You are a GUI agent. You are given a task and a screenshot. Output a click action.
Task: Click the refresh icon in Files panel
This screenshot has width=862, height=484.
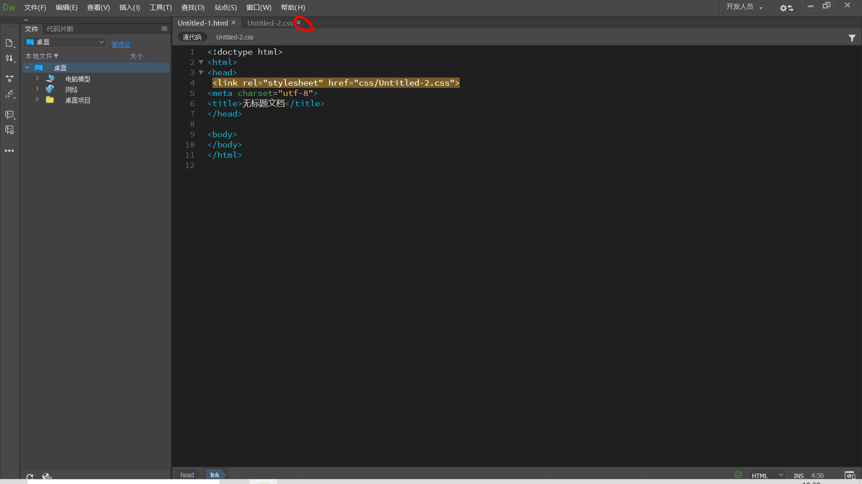[30, 476]
